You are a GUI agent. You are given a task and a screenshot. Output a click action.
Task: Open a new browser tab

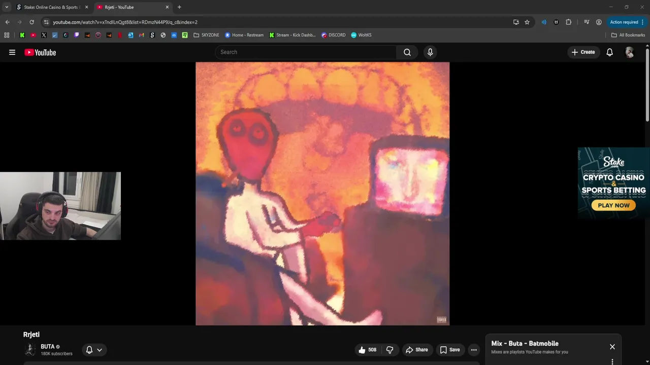[x=179, y=7]
